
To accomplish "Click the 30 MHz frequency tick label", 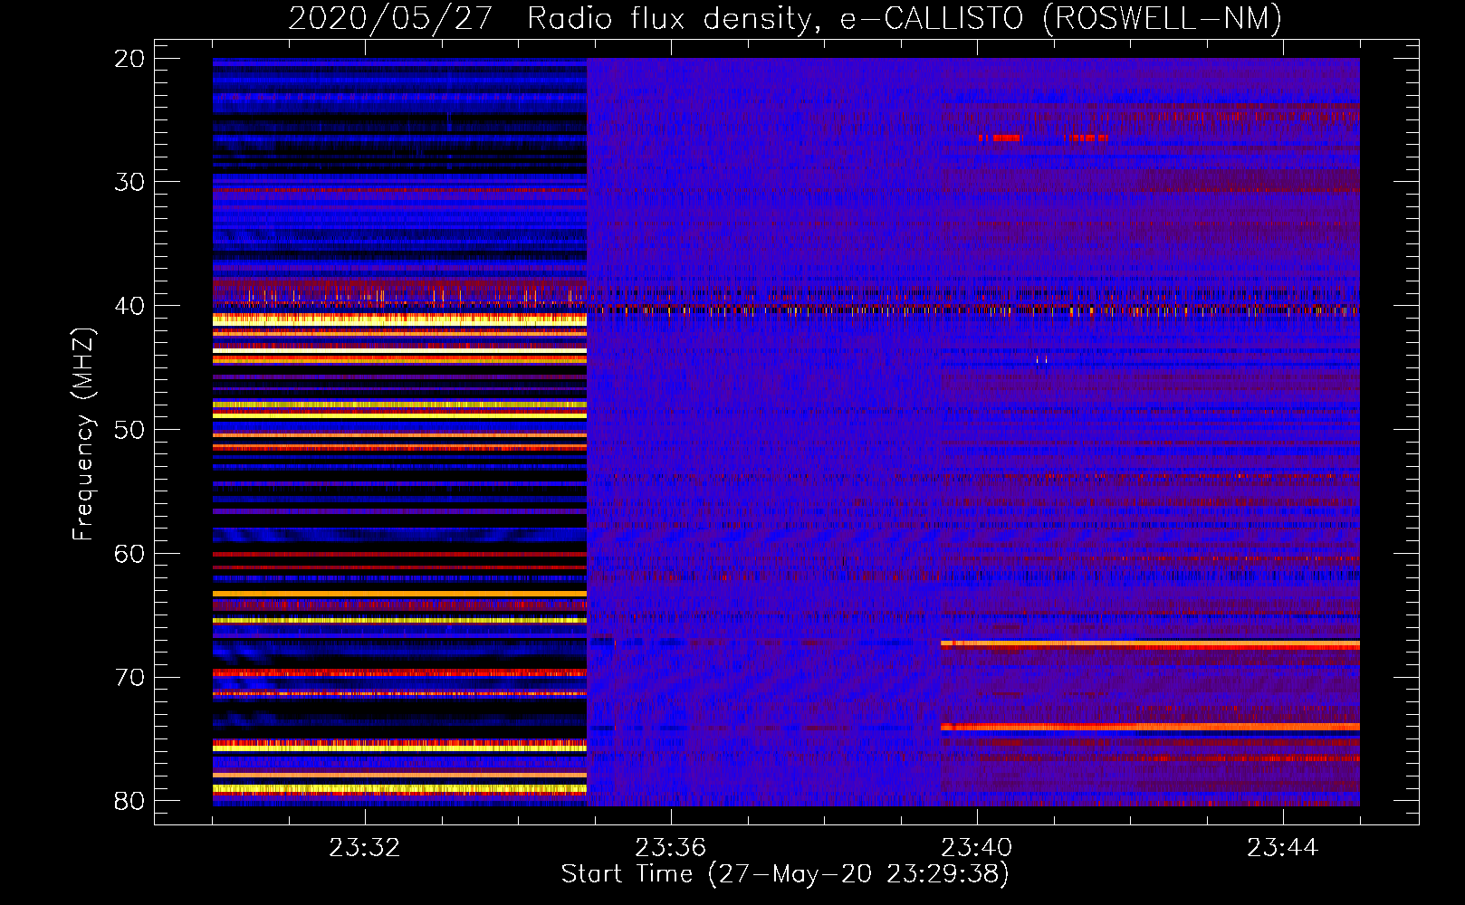I will [x=129, y=182].
